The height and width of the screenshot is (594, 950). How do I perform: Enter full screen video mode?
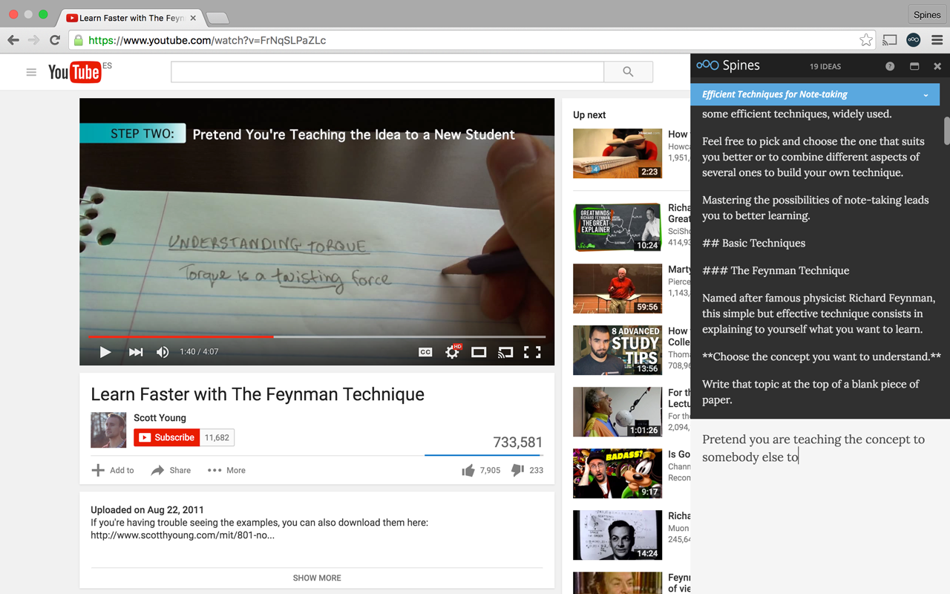tap(532, 352)
